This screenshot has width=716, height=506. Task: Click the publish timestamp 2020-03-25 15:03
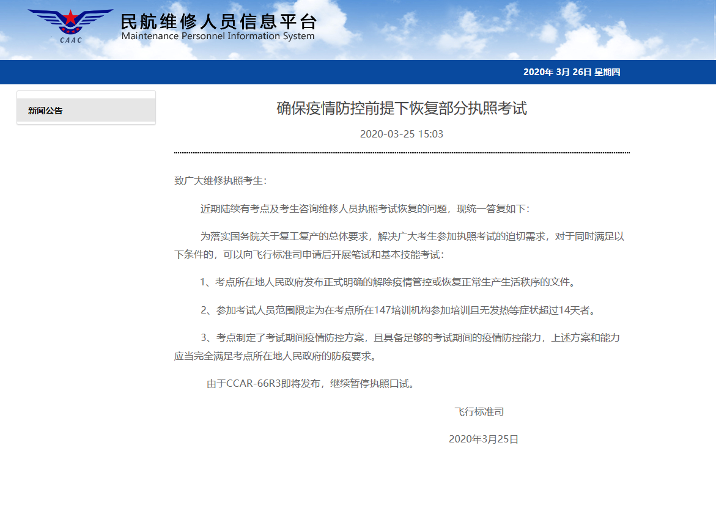(x=401, y=134)
